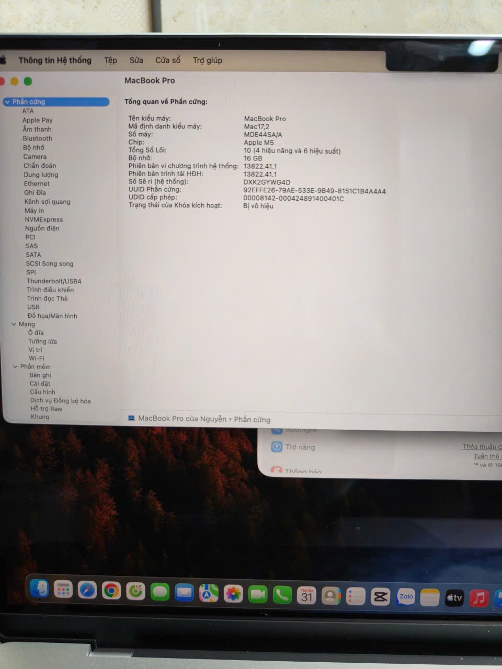Collapse the Phần mềm section chevron
The image size is (502, 669).
(x=15, y=367)
